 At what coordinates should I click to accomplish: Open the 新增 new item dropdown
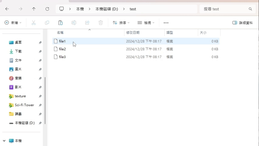13,23
